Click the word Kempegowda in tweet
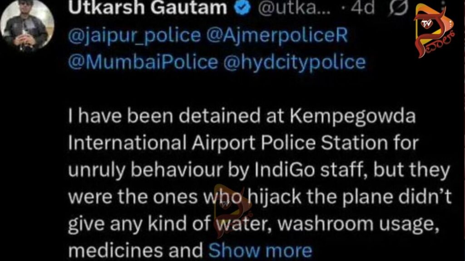Screen dimensions: 465x261 (352, 116)
